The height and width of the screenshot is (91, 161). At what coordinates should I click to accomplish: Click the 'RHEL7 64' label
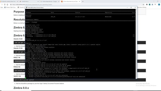pos(17,58)
